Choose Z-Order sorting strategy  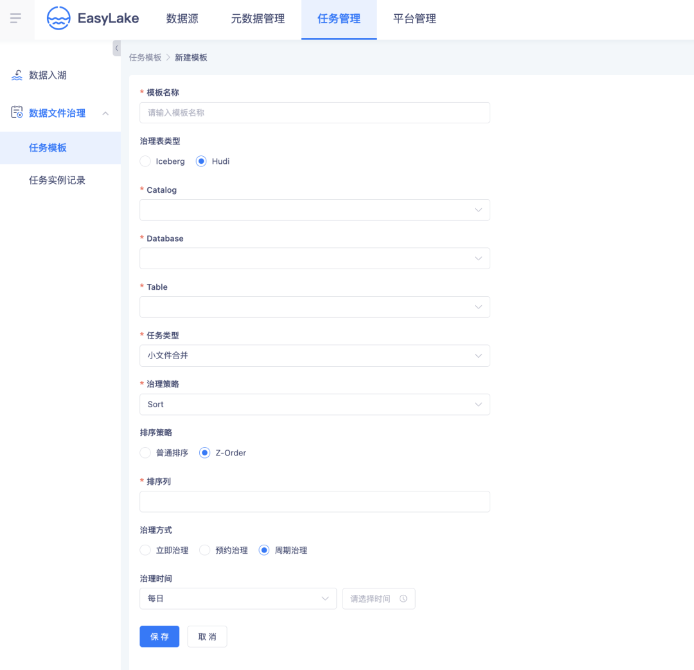204,453
